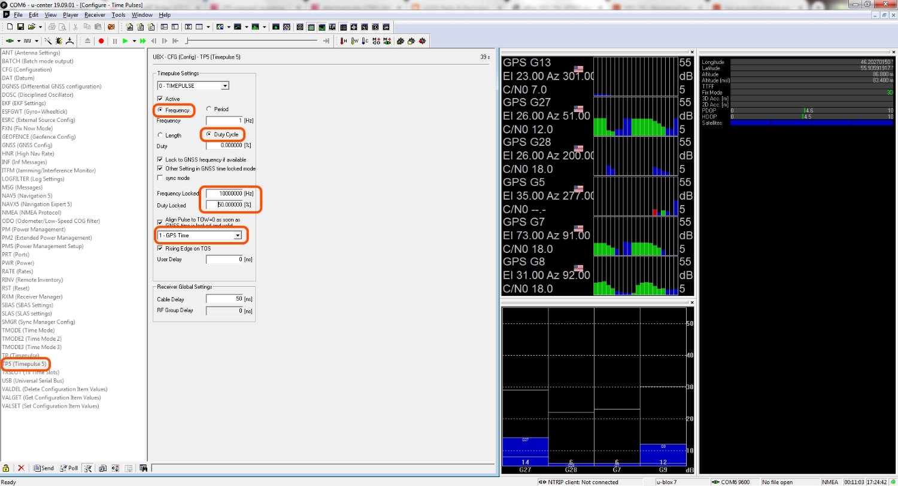Viewport: 898px width, 486px height.
Task: Toggle Lock to GNSS frequency checkbox
Action: click(160, 160)
